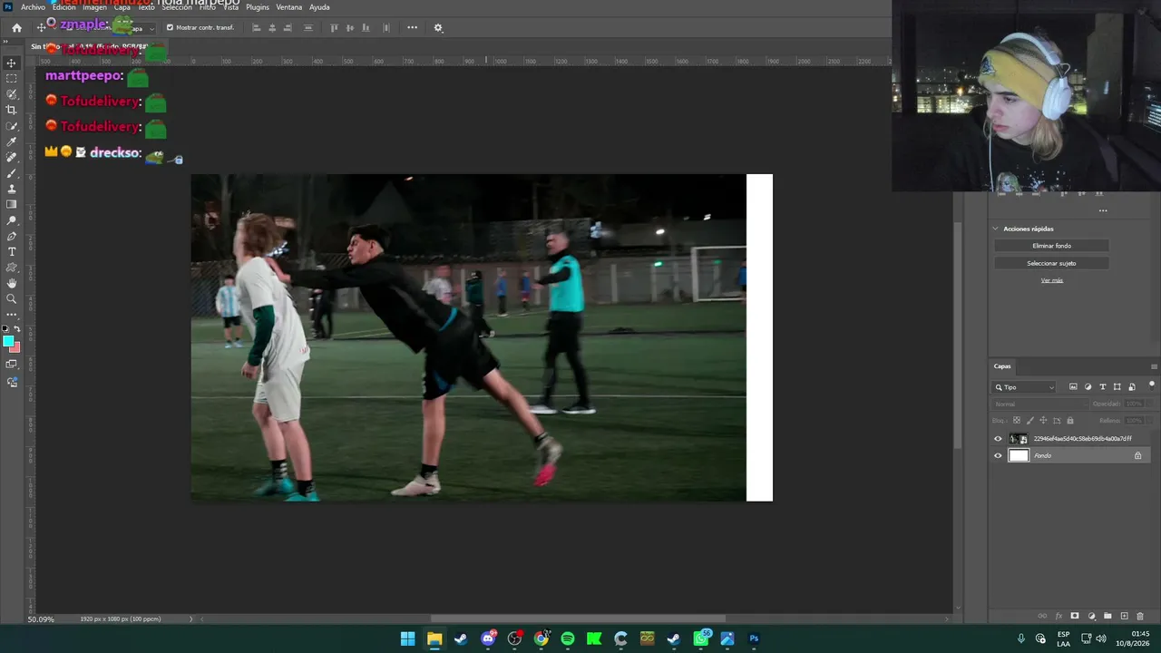
Task: Open File Explorer from taskbar
Action: pyautogui.click(x=434, y=638)
